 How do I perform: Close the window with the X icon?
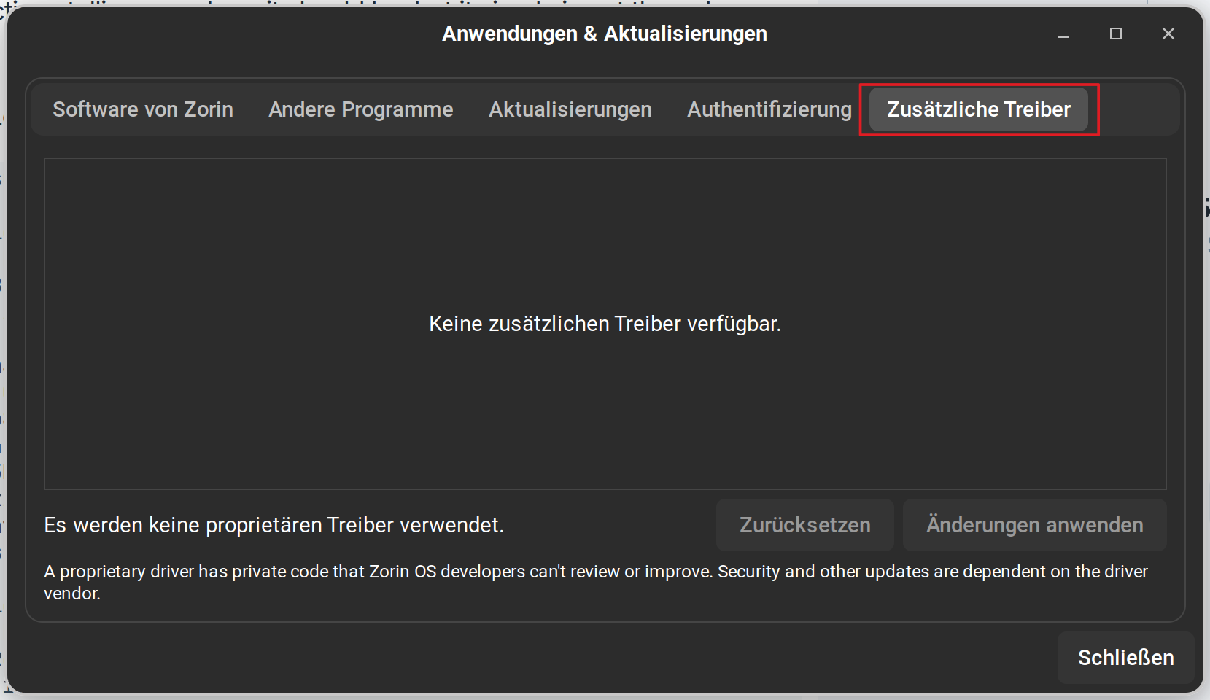1168,34
